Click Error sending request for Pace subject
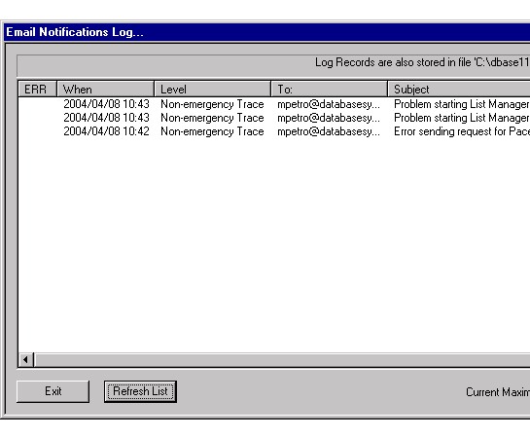Screen dimensions: 530x438 pos(462,131)
